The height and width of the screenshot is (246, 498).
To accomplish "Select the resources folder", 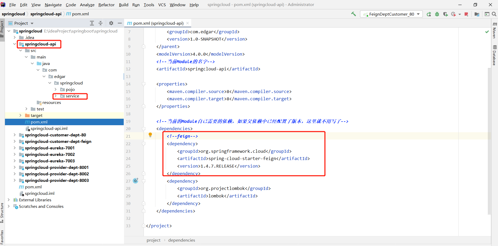I will 52,103.
